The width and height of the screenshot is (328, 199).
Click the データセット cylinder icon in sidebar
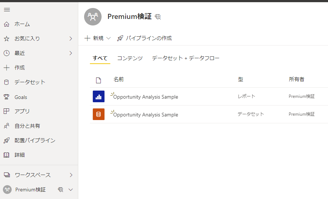(x=7, y=82)
